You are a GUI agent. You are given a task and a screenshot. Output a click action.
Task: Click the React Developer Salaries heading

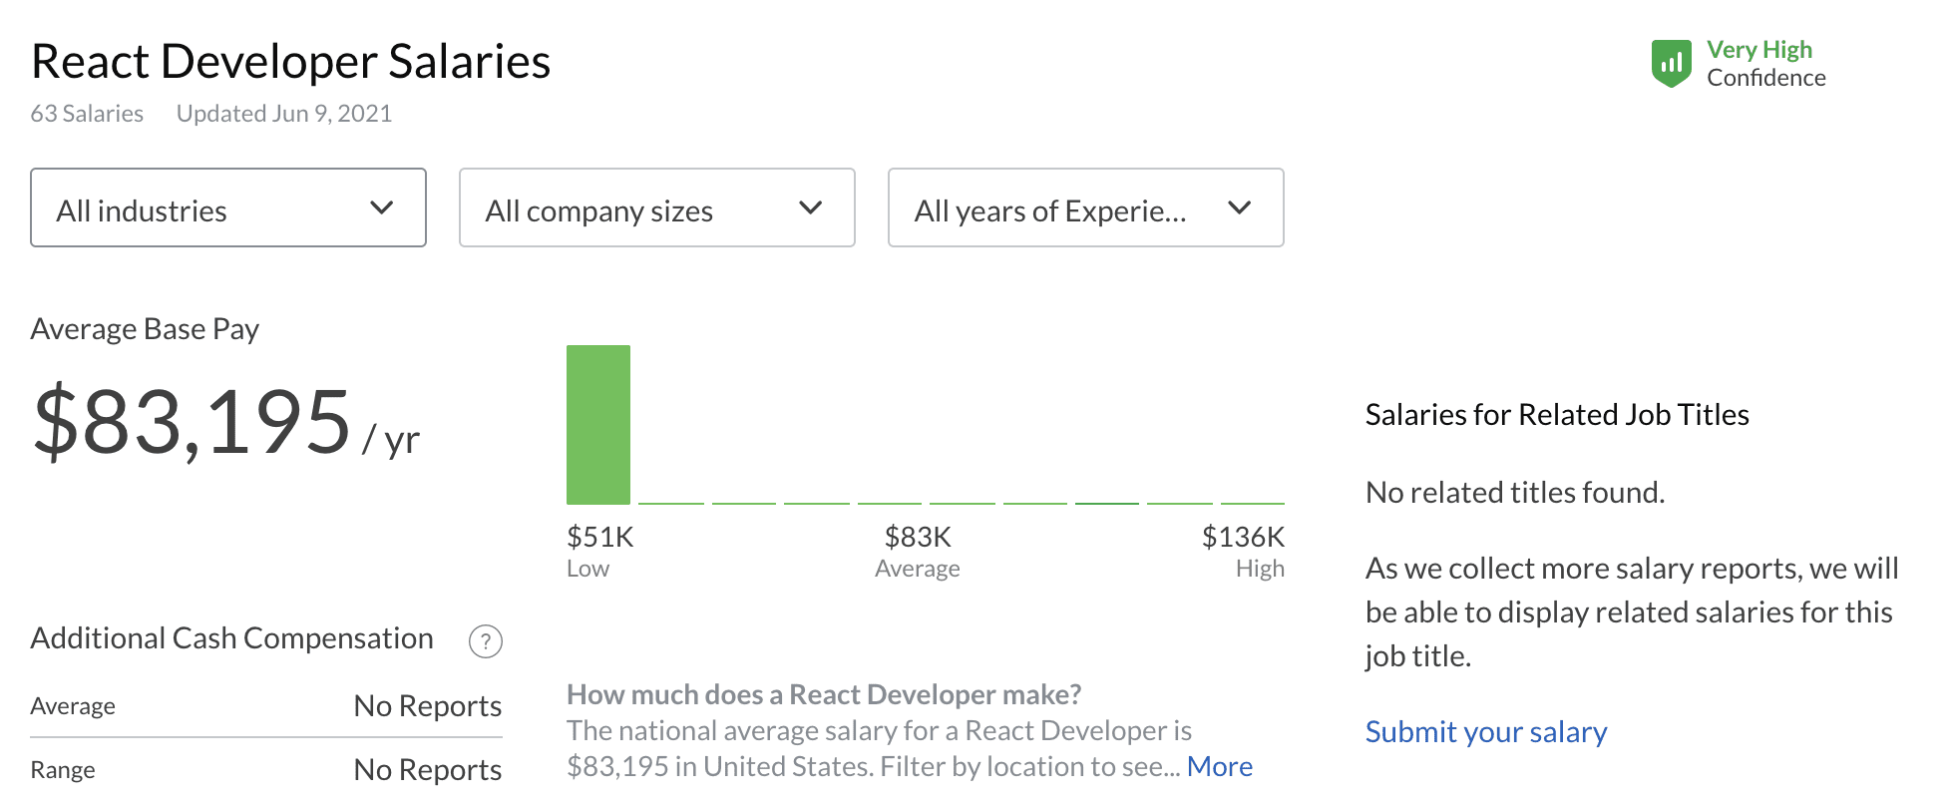pyautogui.click(x=290, y=62)
